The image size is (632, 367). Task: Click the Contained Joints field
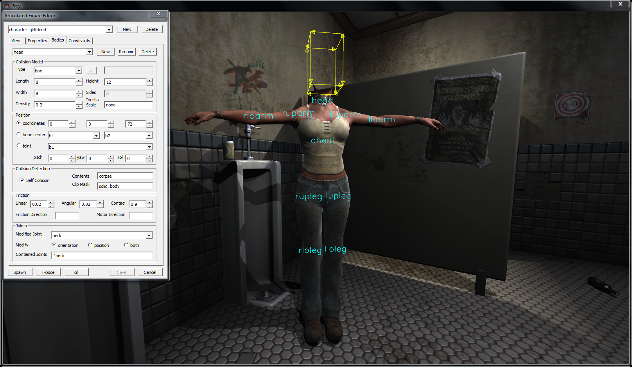coord(102,255)
